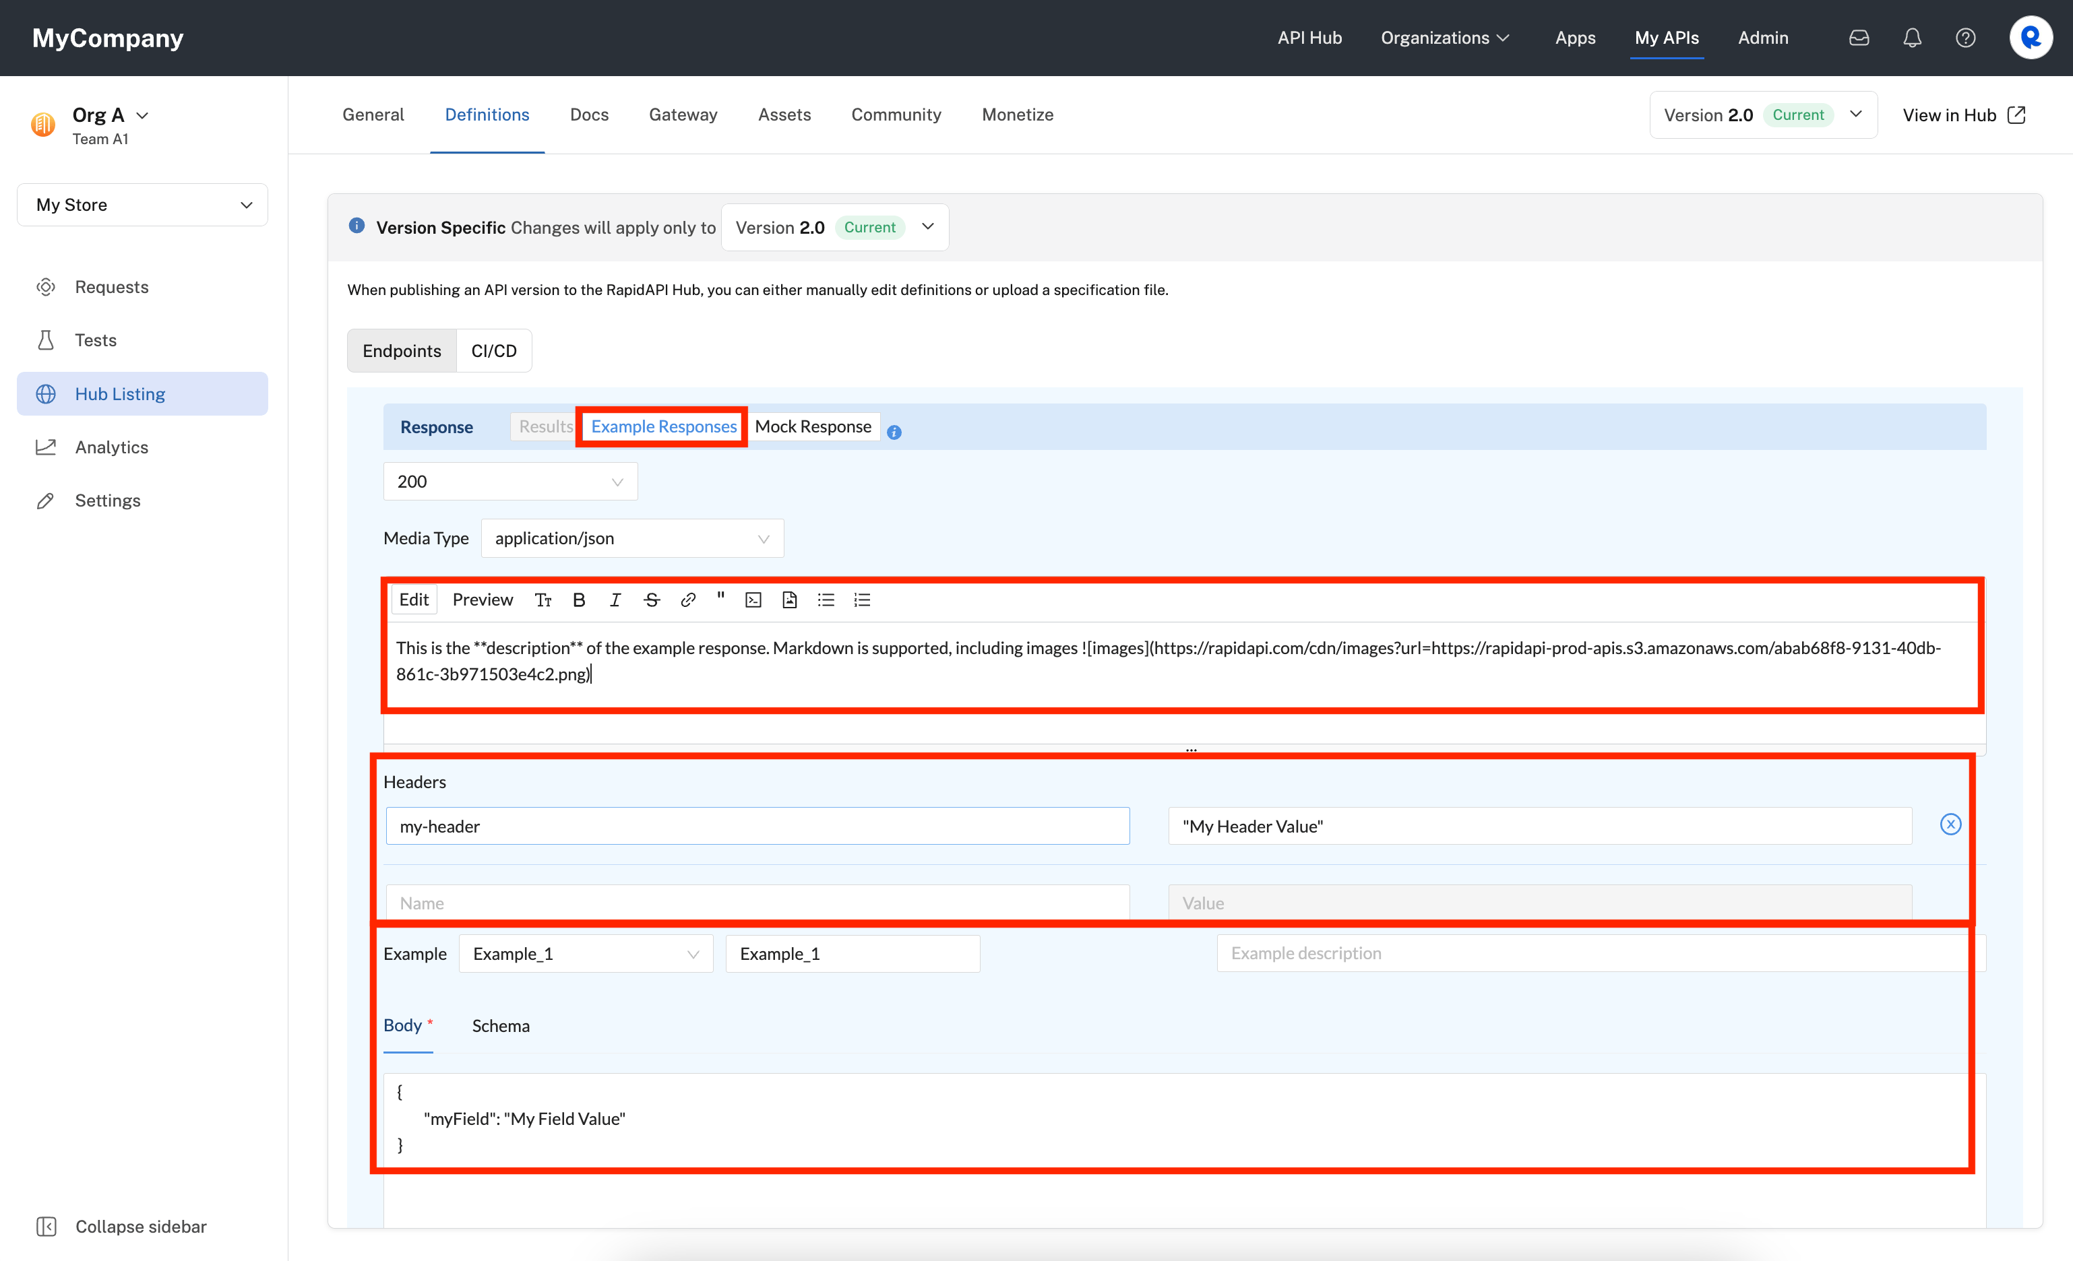The width and height of the screenshot is (2073, 1261).
Task: Remove the my-header row with X icon
Action: 1950,824
